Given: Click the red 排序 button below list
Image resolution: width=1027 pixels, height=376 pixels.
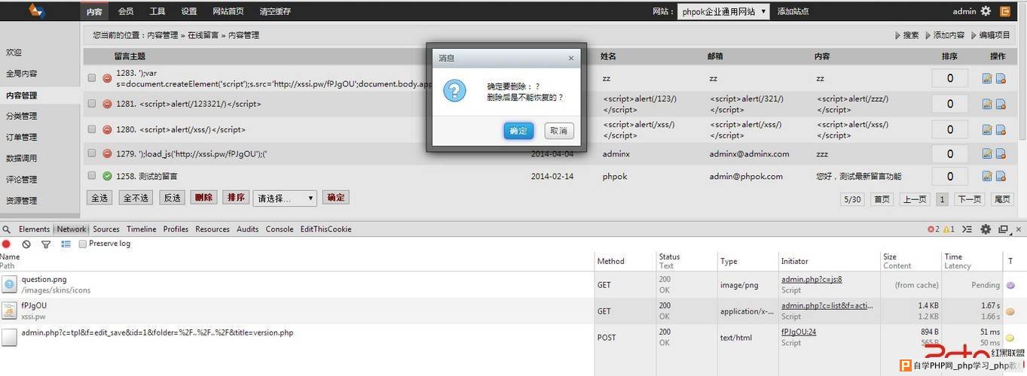Looking at the screenshot, I should click(236, 198).
